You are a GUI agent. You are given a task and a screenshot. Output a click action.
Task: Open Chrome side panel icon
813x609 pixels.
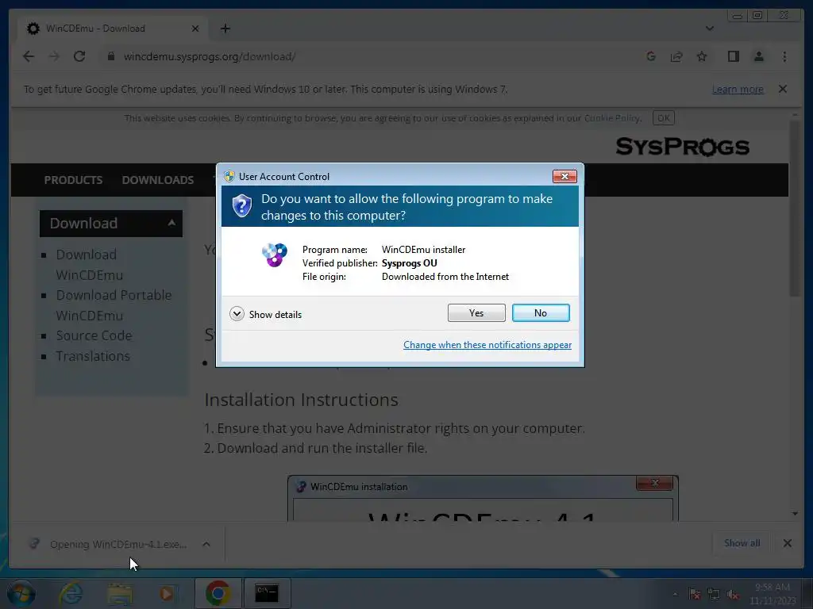(x=733, y=56)
